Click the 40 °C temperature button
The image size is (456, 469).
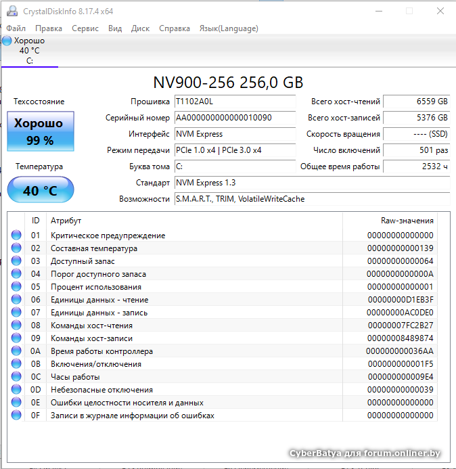click(x=40, y=190)
